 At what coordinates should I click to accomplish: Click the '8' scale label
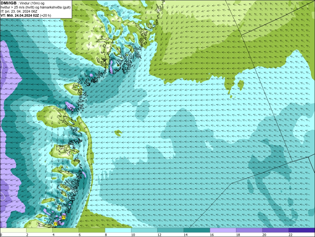pos(106,235)
